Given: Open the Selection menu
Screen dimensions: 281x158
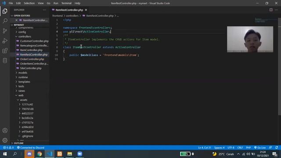Looking at the screenshot, I should [x=29, y=3].
